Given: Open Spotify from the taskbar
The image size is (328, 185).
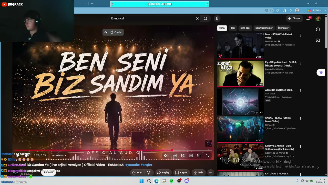Looking at the screenshot, I should 171,181.
